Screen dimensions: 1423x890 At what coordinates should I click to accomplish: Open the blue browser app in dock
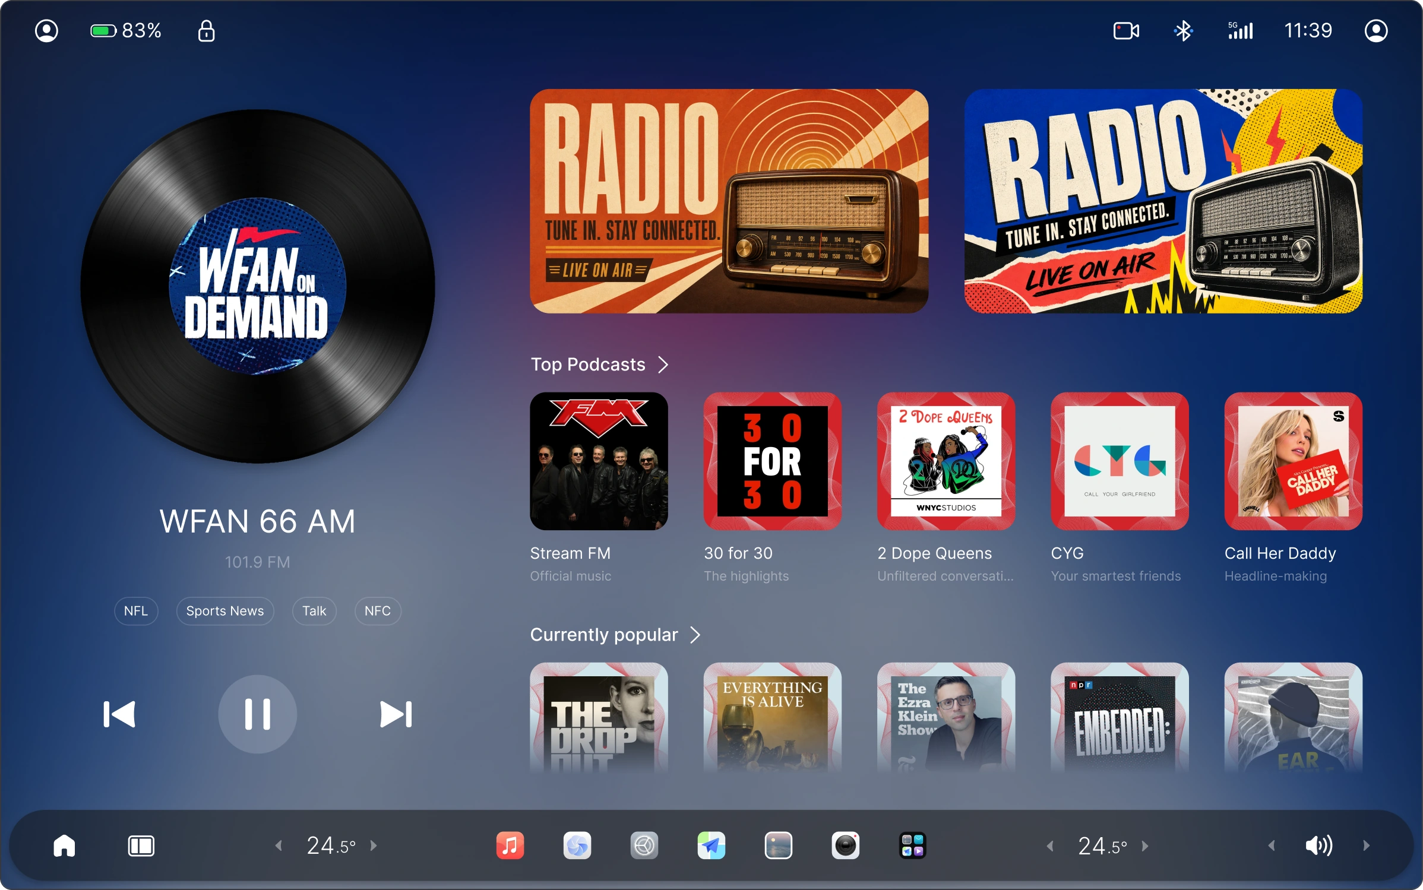(577, 845)
